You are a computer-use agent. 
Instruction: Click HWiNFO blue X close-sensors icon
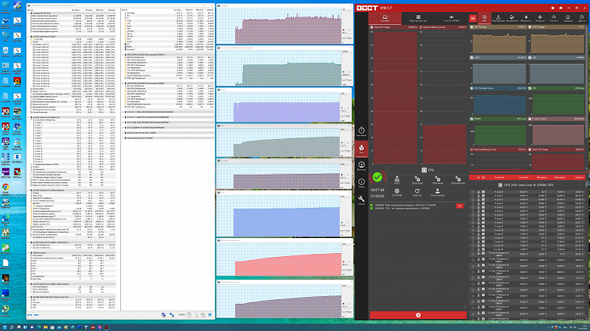(210, 315)
